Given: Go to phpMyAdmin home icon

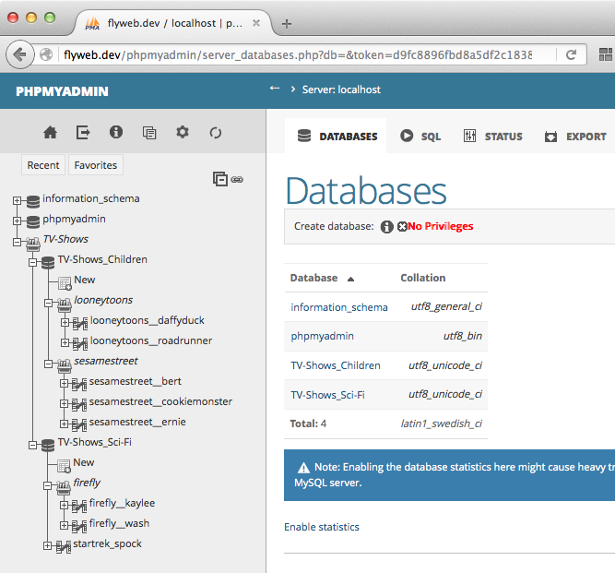Looking at the screenshot, I should (50, 133).
